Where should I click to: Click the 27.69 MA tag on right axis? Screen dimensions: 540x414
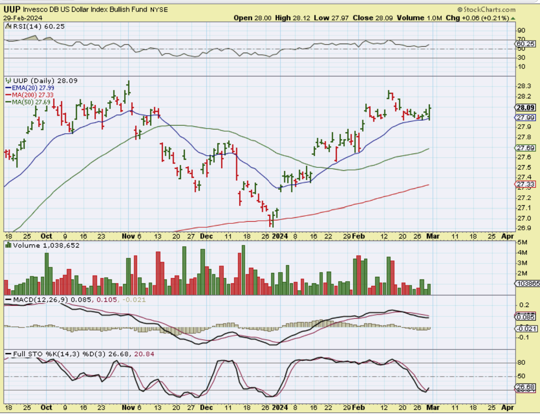point(525,148)
